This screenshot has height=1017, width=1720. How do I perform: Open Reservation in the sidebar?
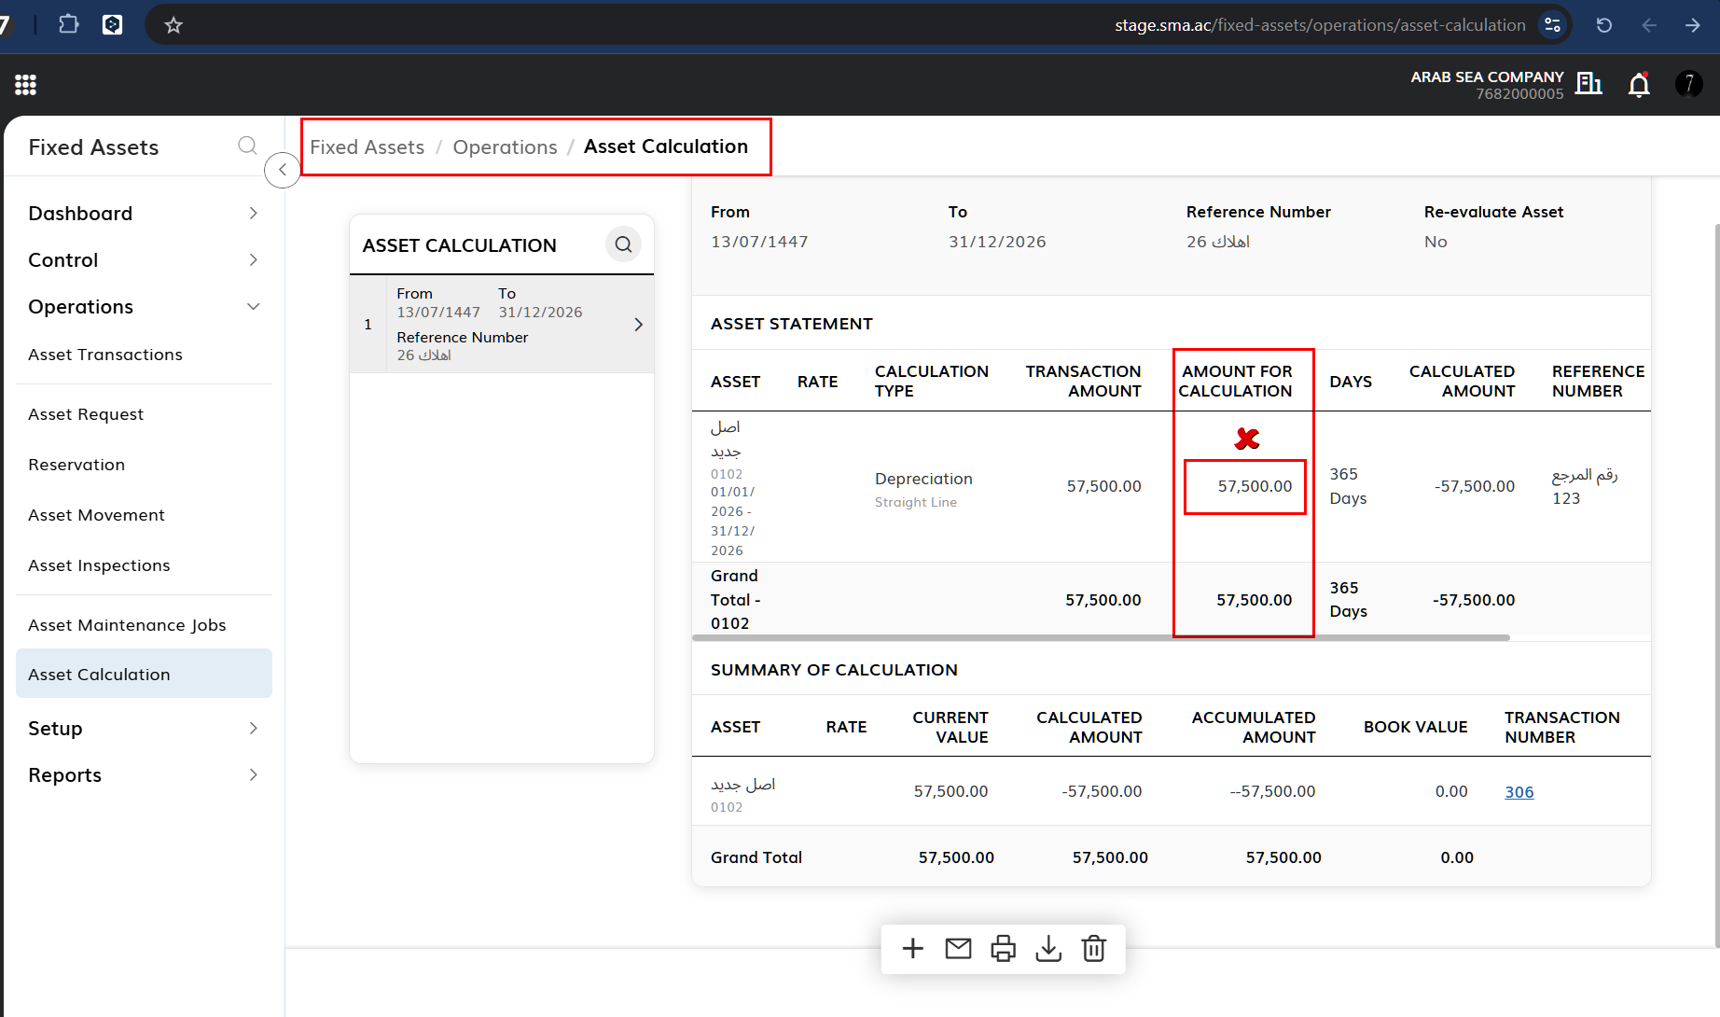pos(76,465)
